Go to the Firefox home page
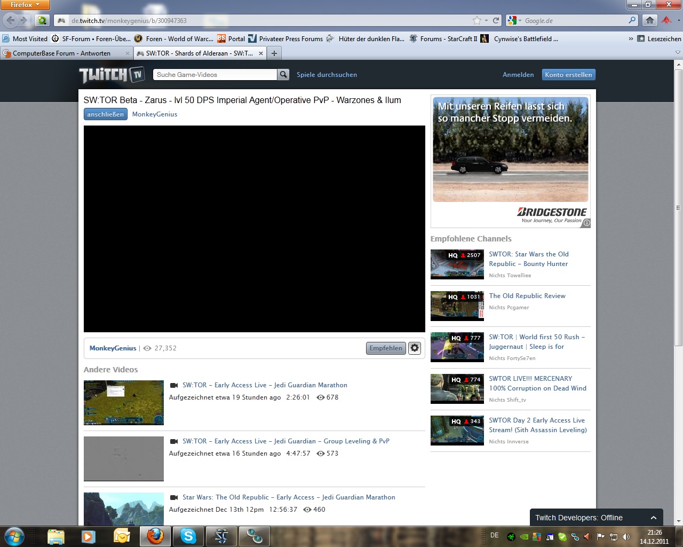Viewport: 683px width, 547px height. point(649,20)
